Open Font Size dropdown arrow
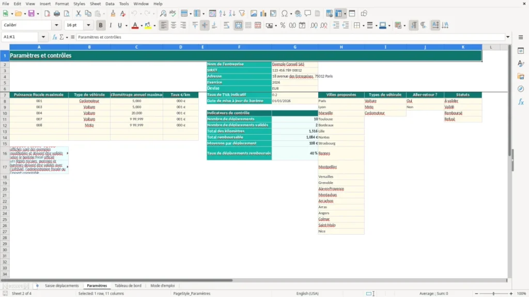The width and height of the screenshot is (529, 297). (x=88, y=25)
